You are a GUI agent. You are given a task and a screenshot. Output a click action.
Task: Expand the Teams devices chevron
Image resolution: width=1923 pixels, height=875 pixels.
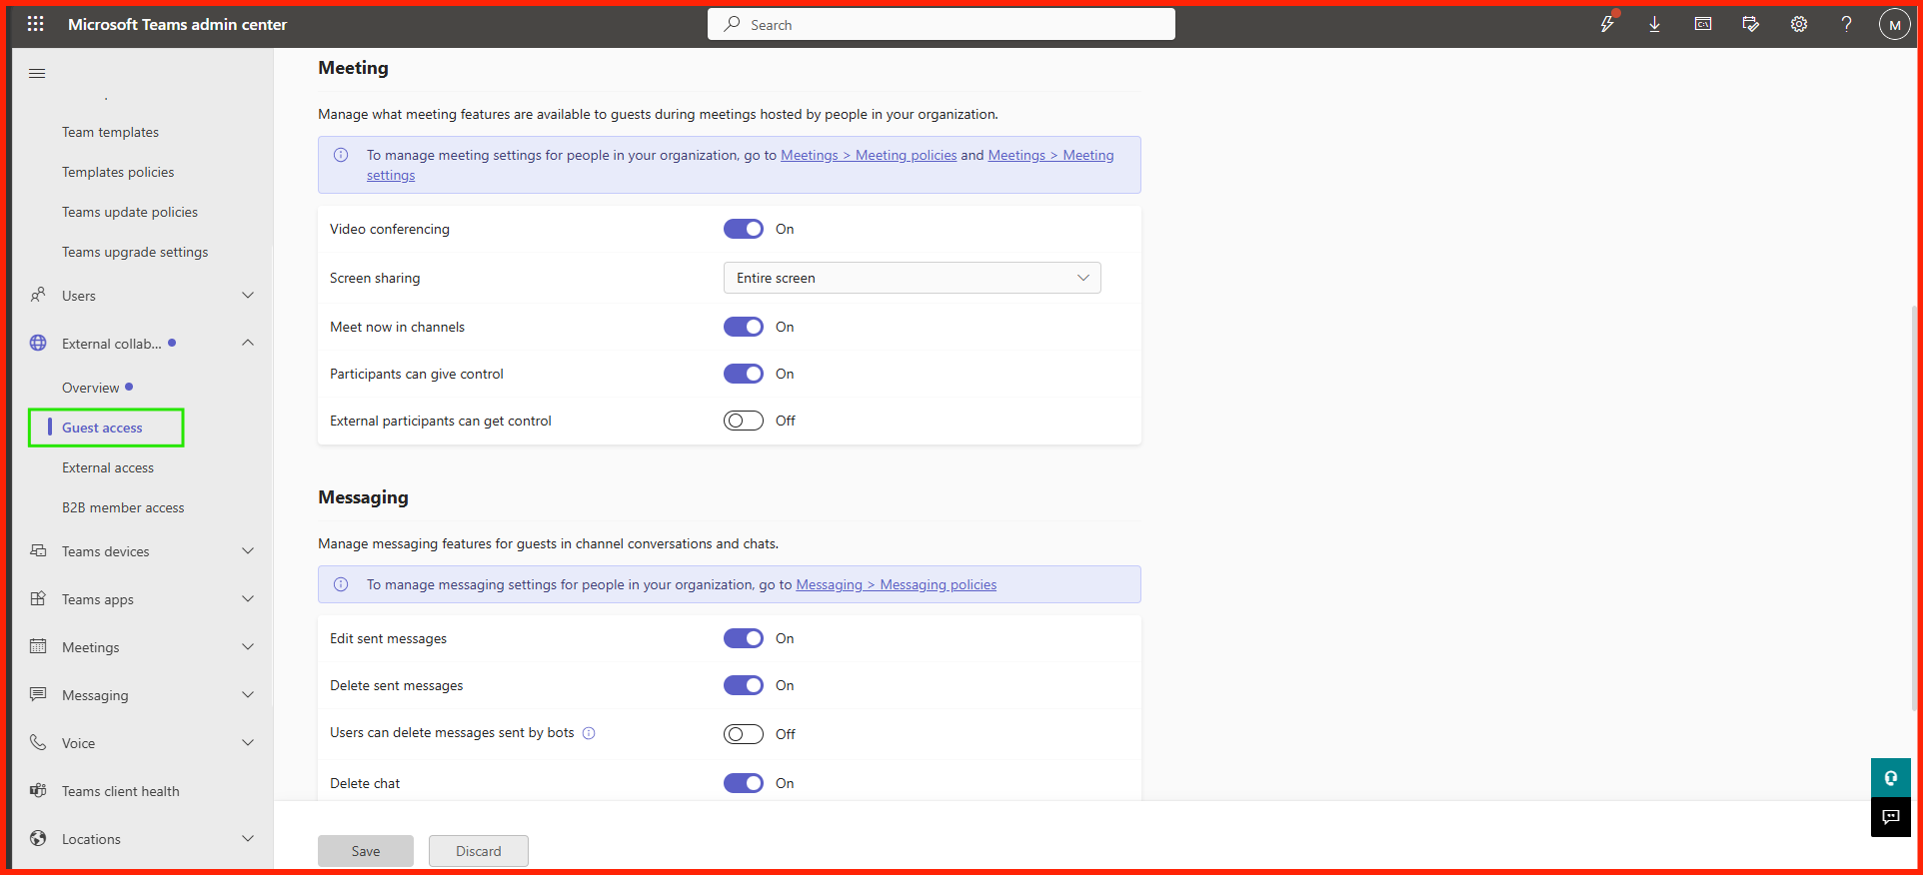coord(248,550)
